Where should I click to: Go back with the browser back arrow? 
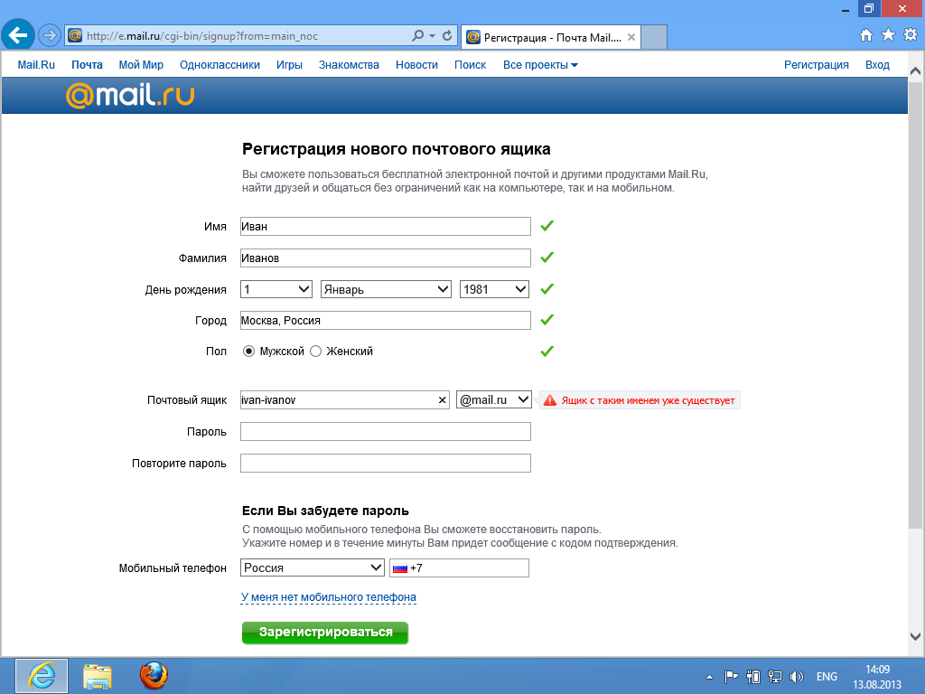point(18,35)
